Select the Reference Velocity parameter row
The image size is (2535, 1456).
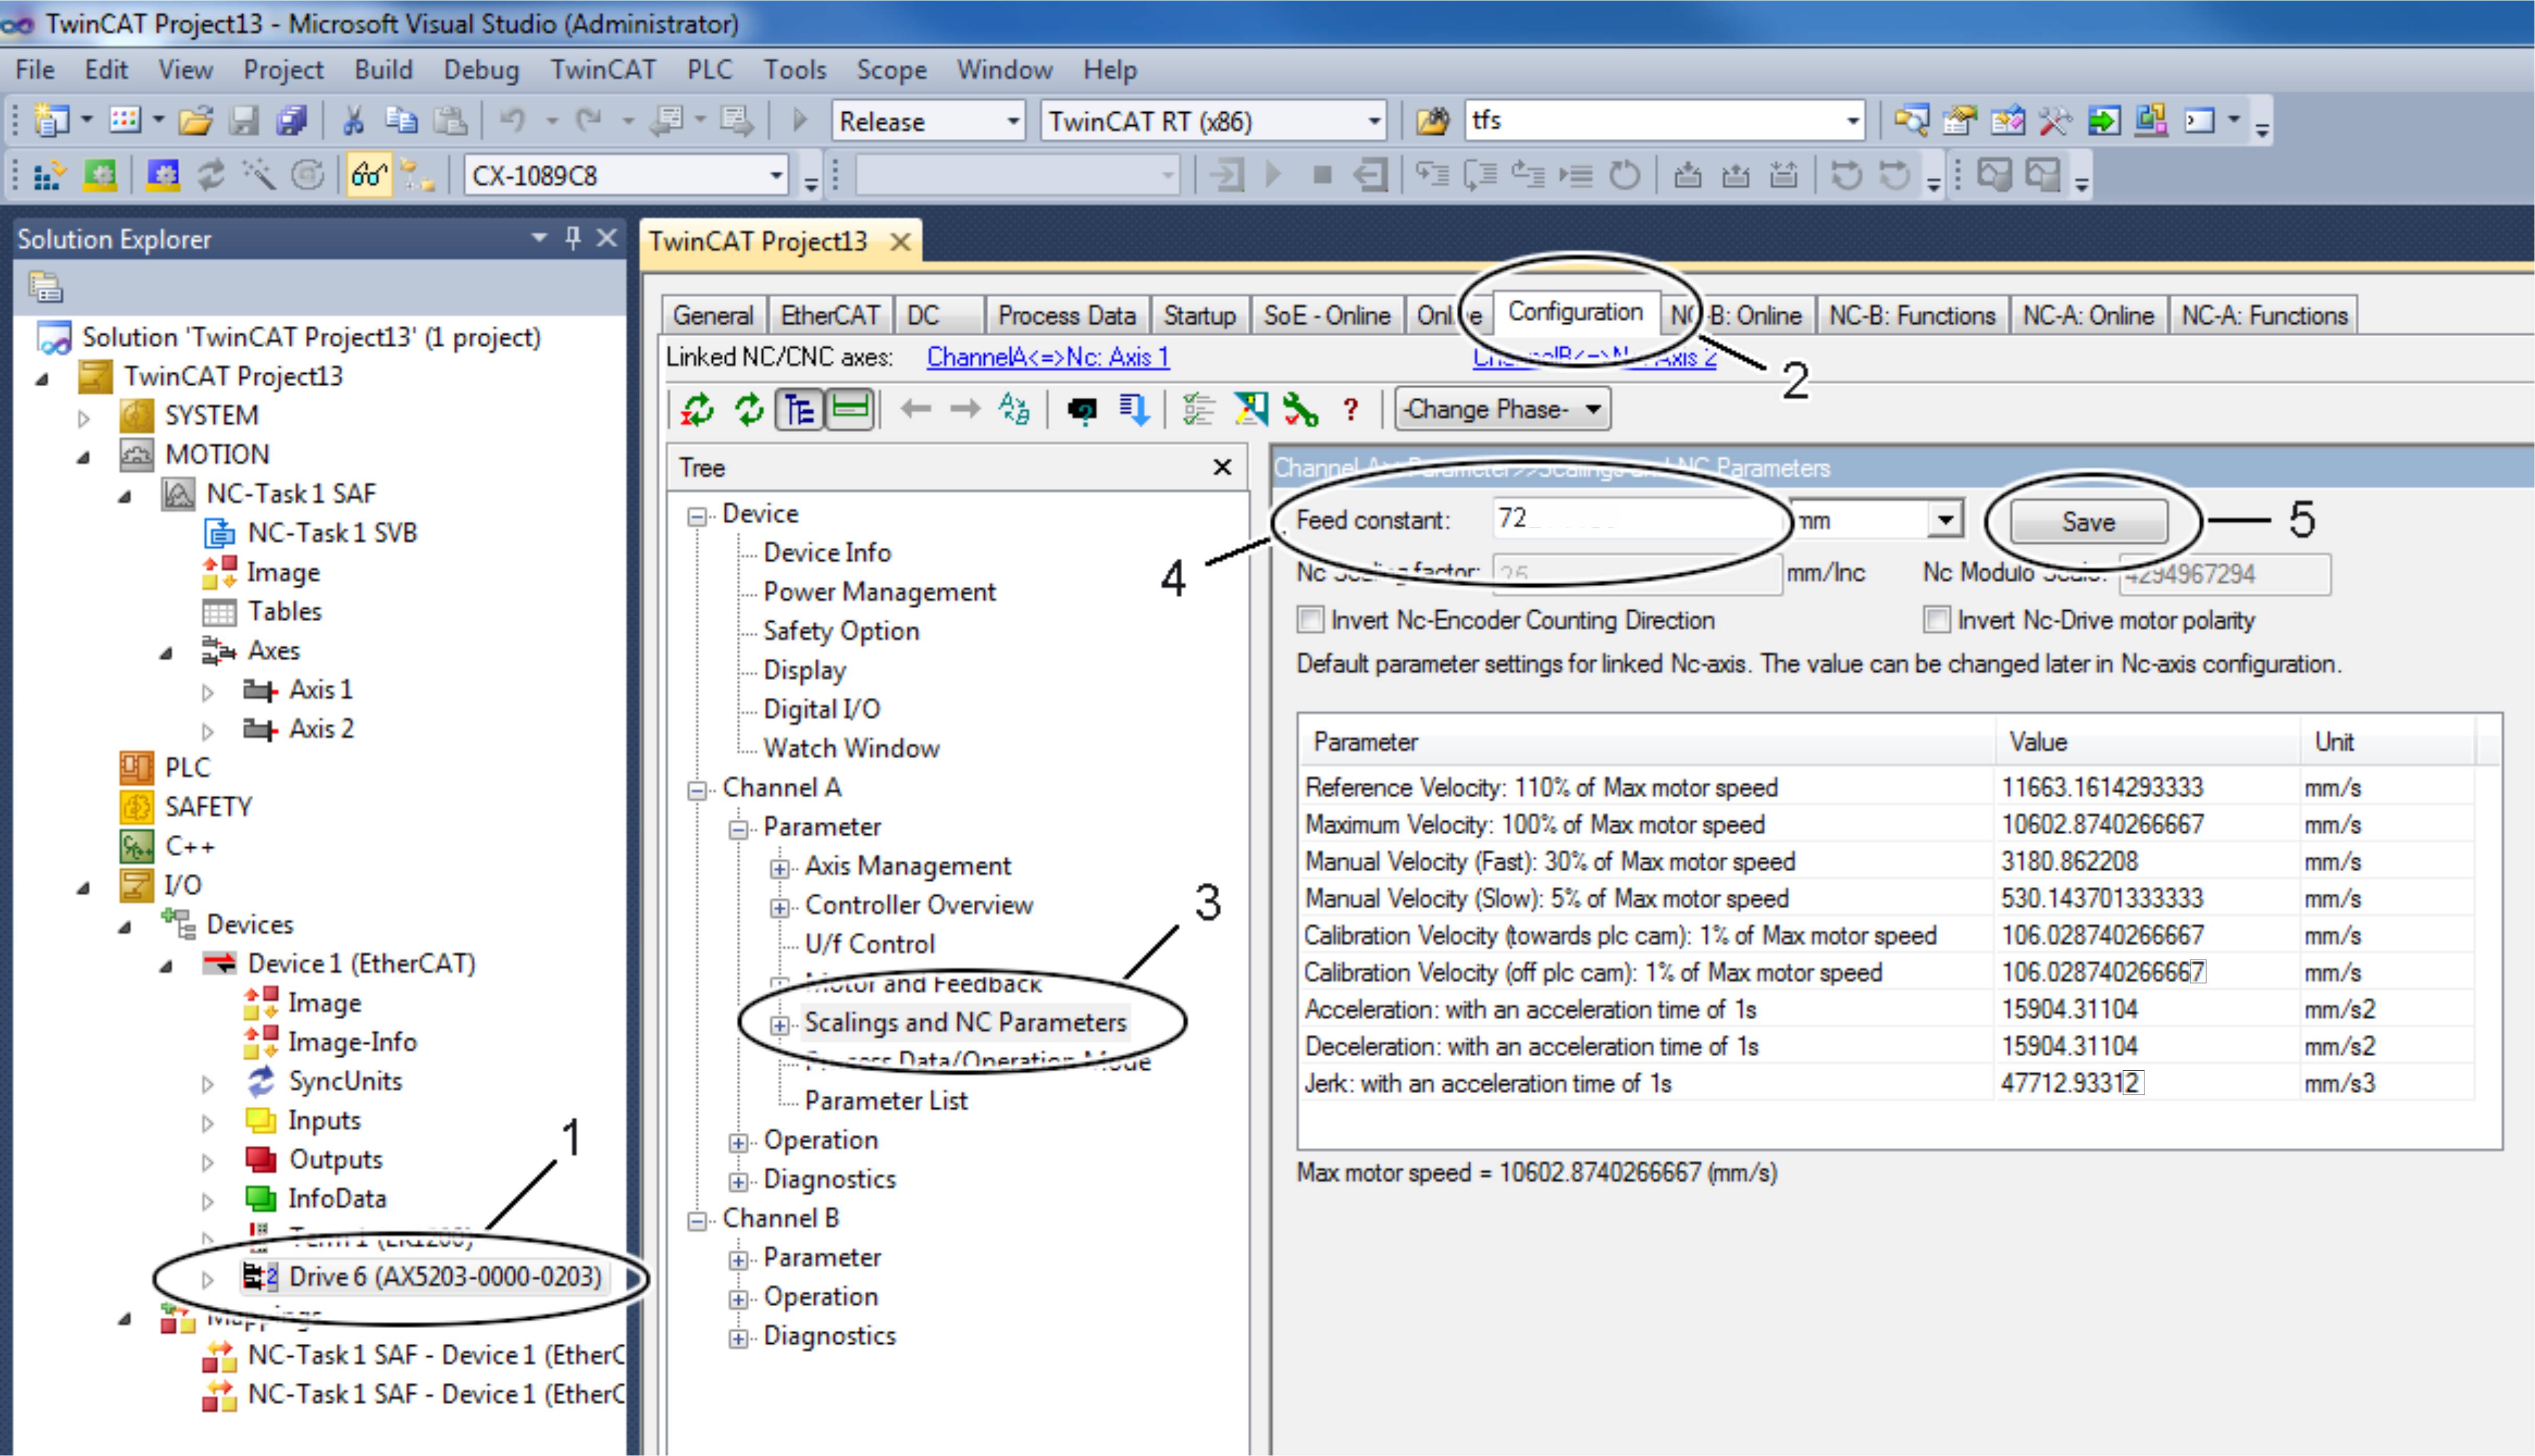point(1886,788)
